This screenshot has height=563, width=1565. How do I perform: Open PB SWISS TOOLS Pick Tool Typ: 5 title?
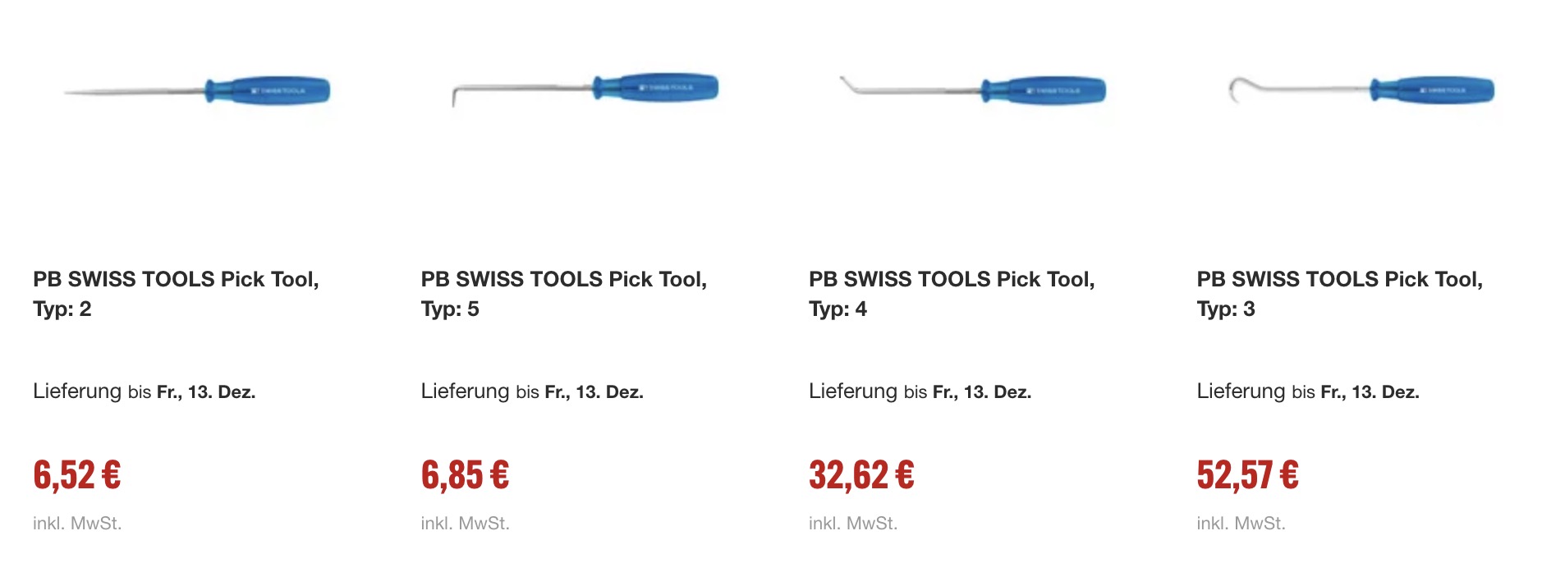(x=563, y=294)
